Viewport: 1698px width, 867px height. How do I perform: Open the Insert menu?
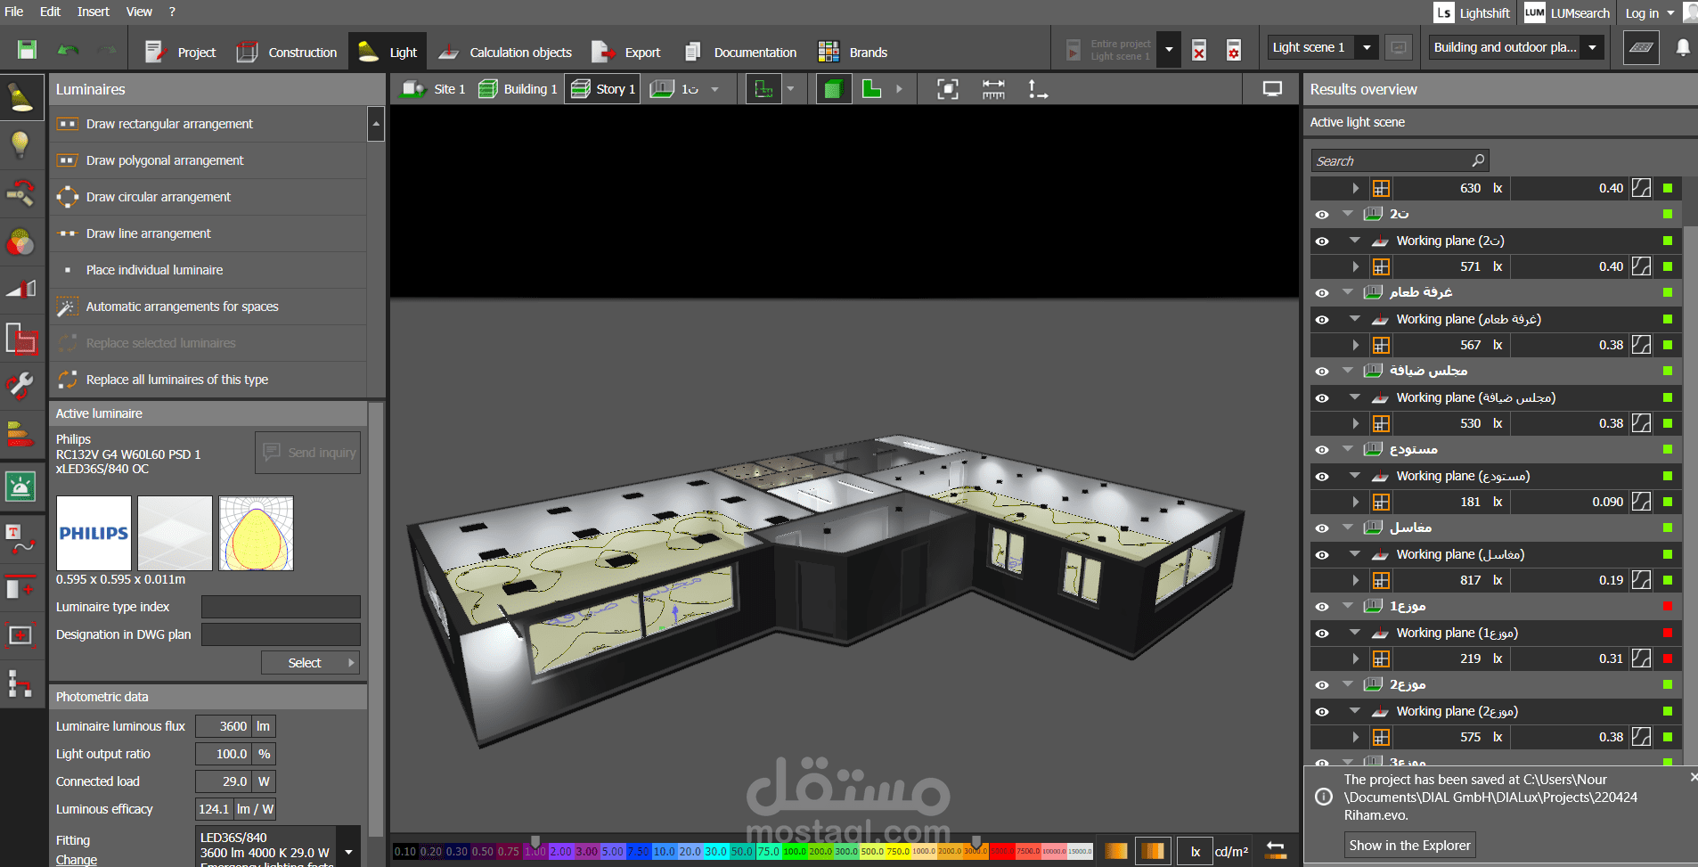click(x=93, y=12)
